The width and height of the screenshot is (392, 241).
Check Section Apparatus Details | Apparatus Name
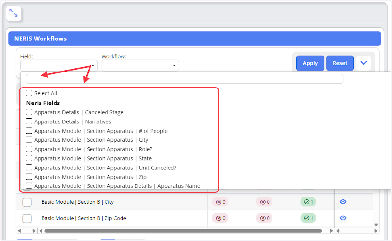coord(29,186)
